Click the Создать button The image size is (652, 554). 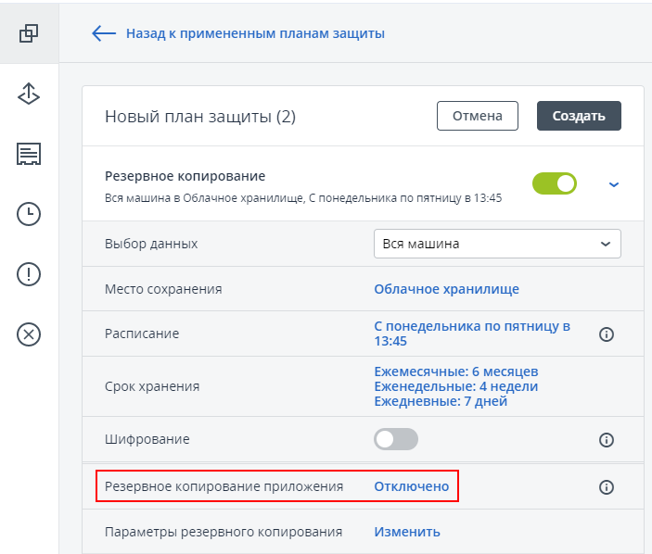point(579,116)
